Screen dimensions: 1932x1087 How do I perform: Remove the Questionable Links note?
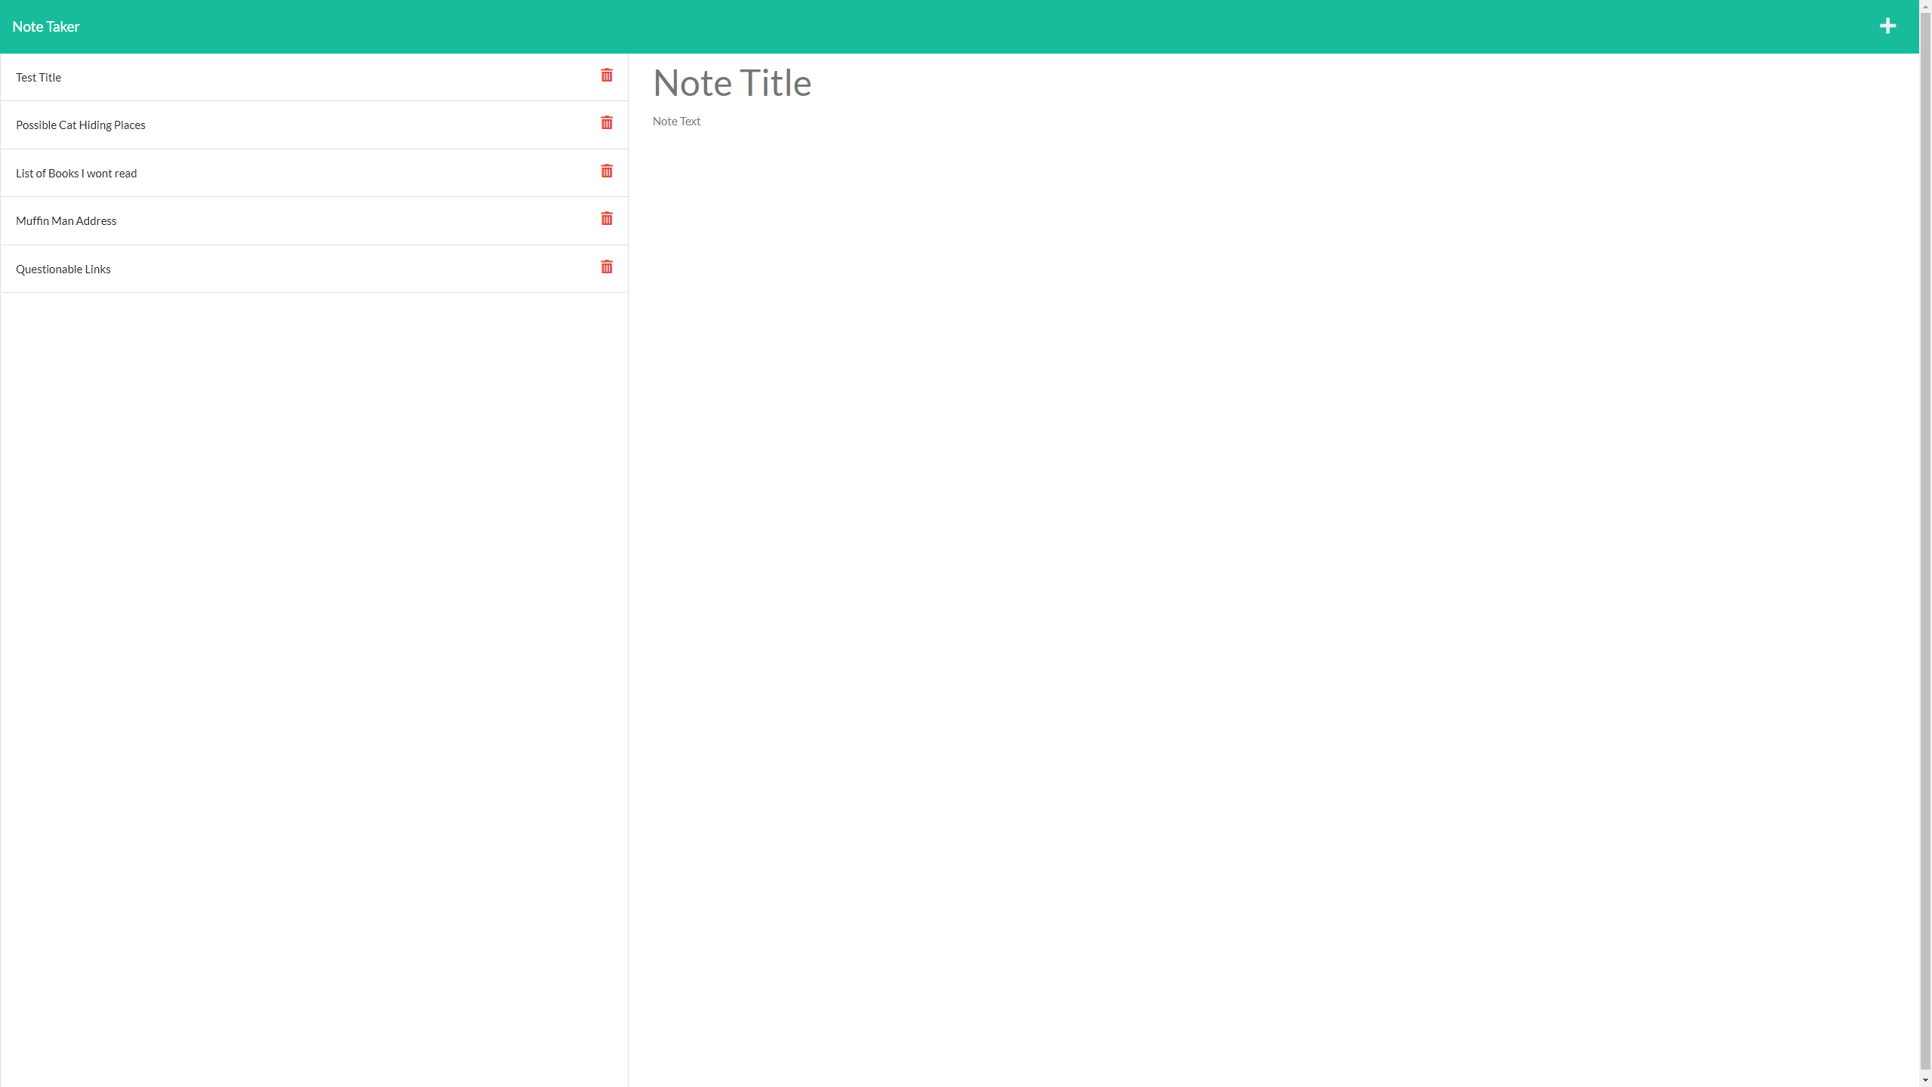click(607, 266)
